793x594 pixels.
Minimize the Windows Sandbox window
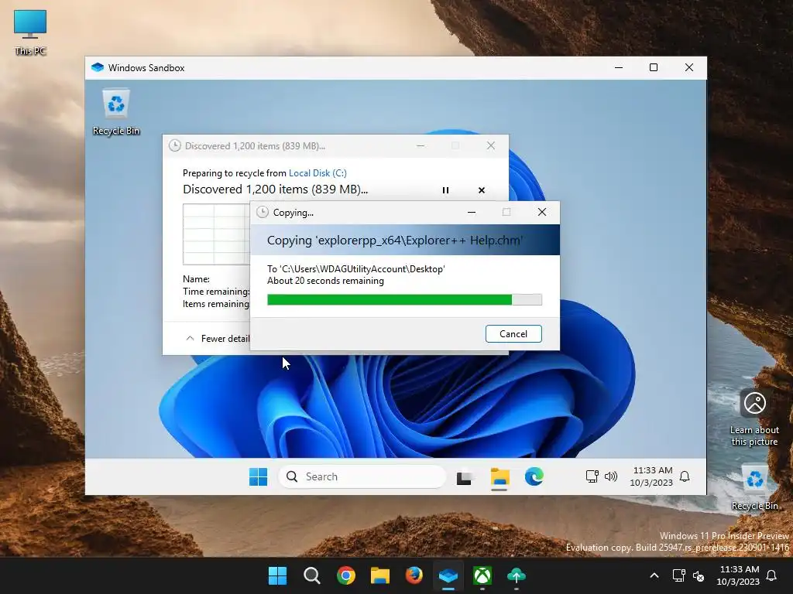(619, 68)
